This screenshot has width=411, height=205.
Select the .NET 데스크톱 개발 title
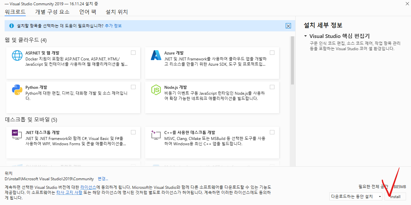[43, 132]
